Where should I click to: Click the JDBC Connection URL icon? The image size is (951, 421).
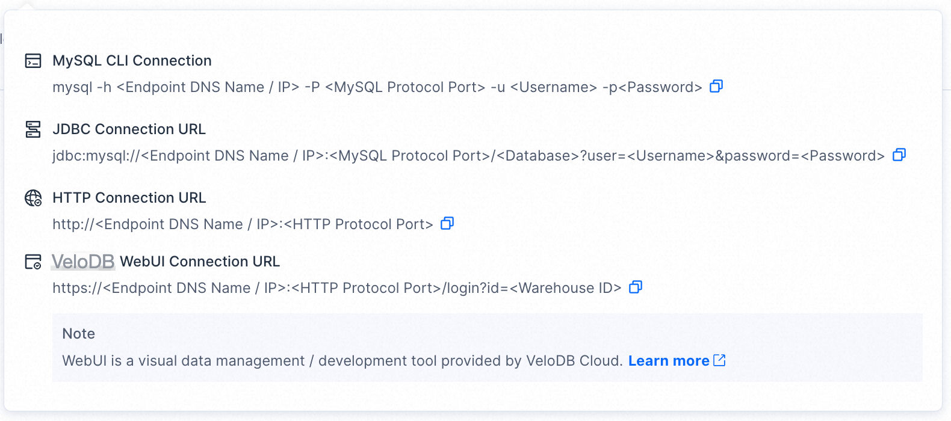click(x=33, y=129)
